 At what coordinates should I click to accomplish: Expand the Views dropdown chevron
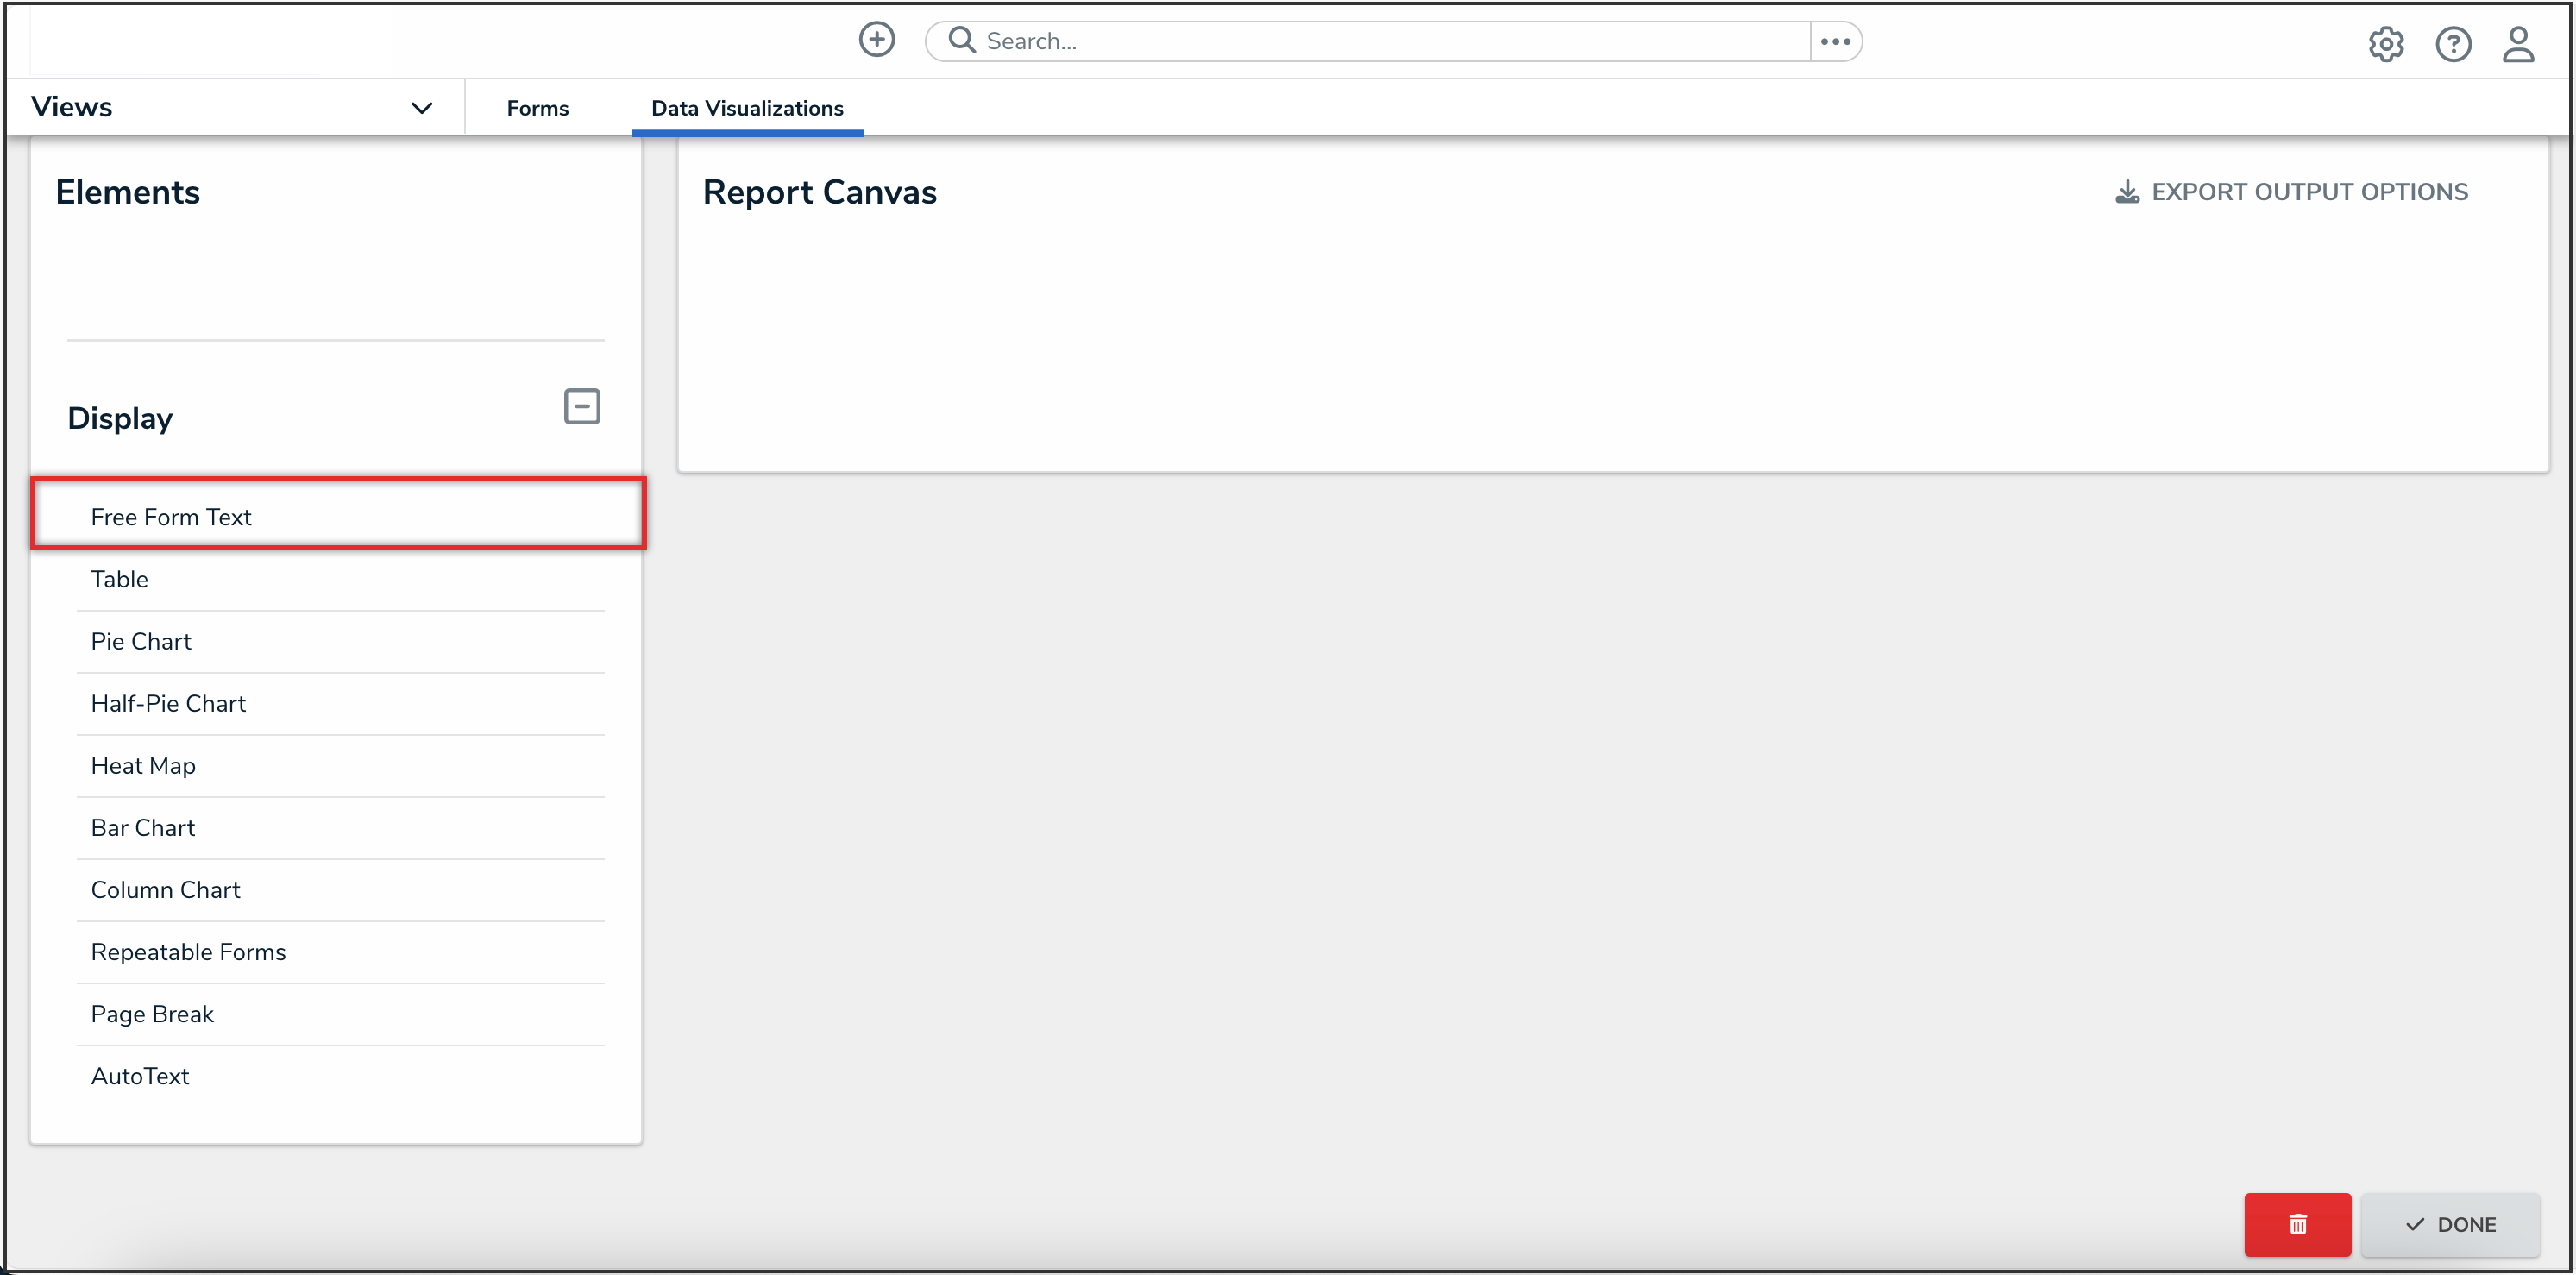[x=422, y=108]
